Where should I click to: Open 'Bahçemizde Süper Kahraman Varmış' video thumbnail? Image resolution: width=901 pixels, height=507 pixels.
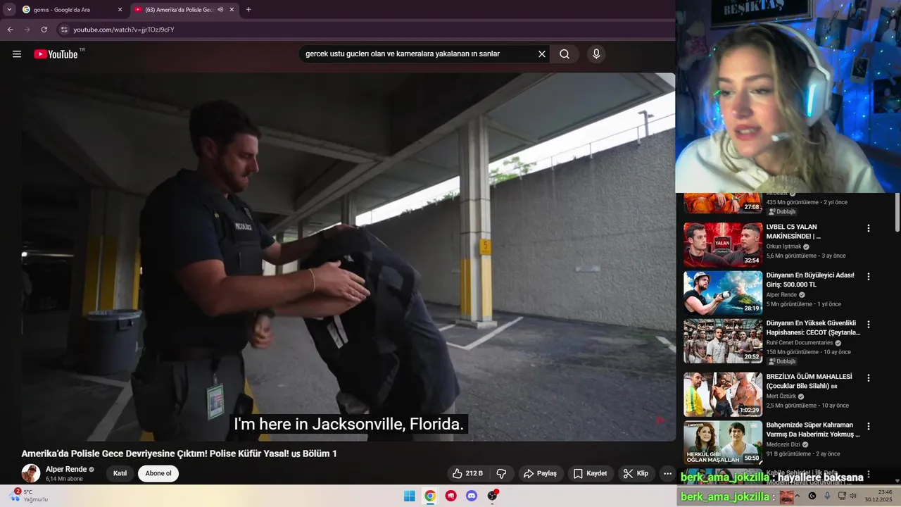coord(723,442)
